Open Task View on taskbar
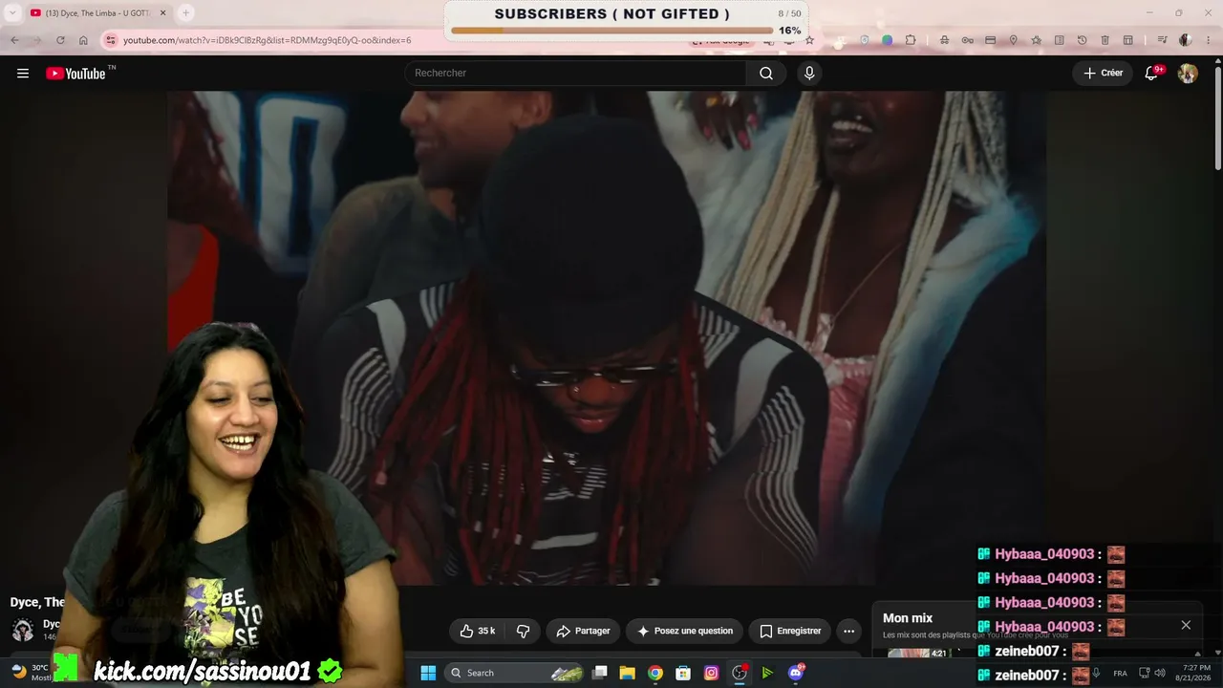 point(599,673)
